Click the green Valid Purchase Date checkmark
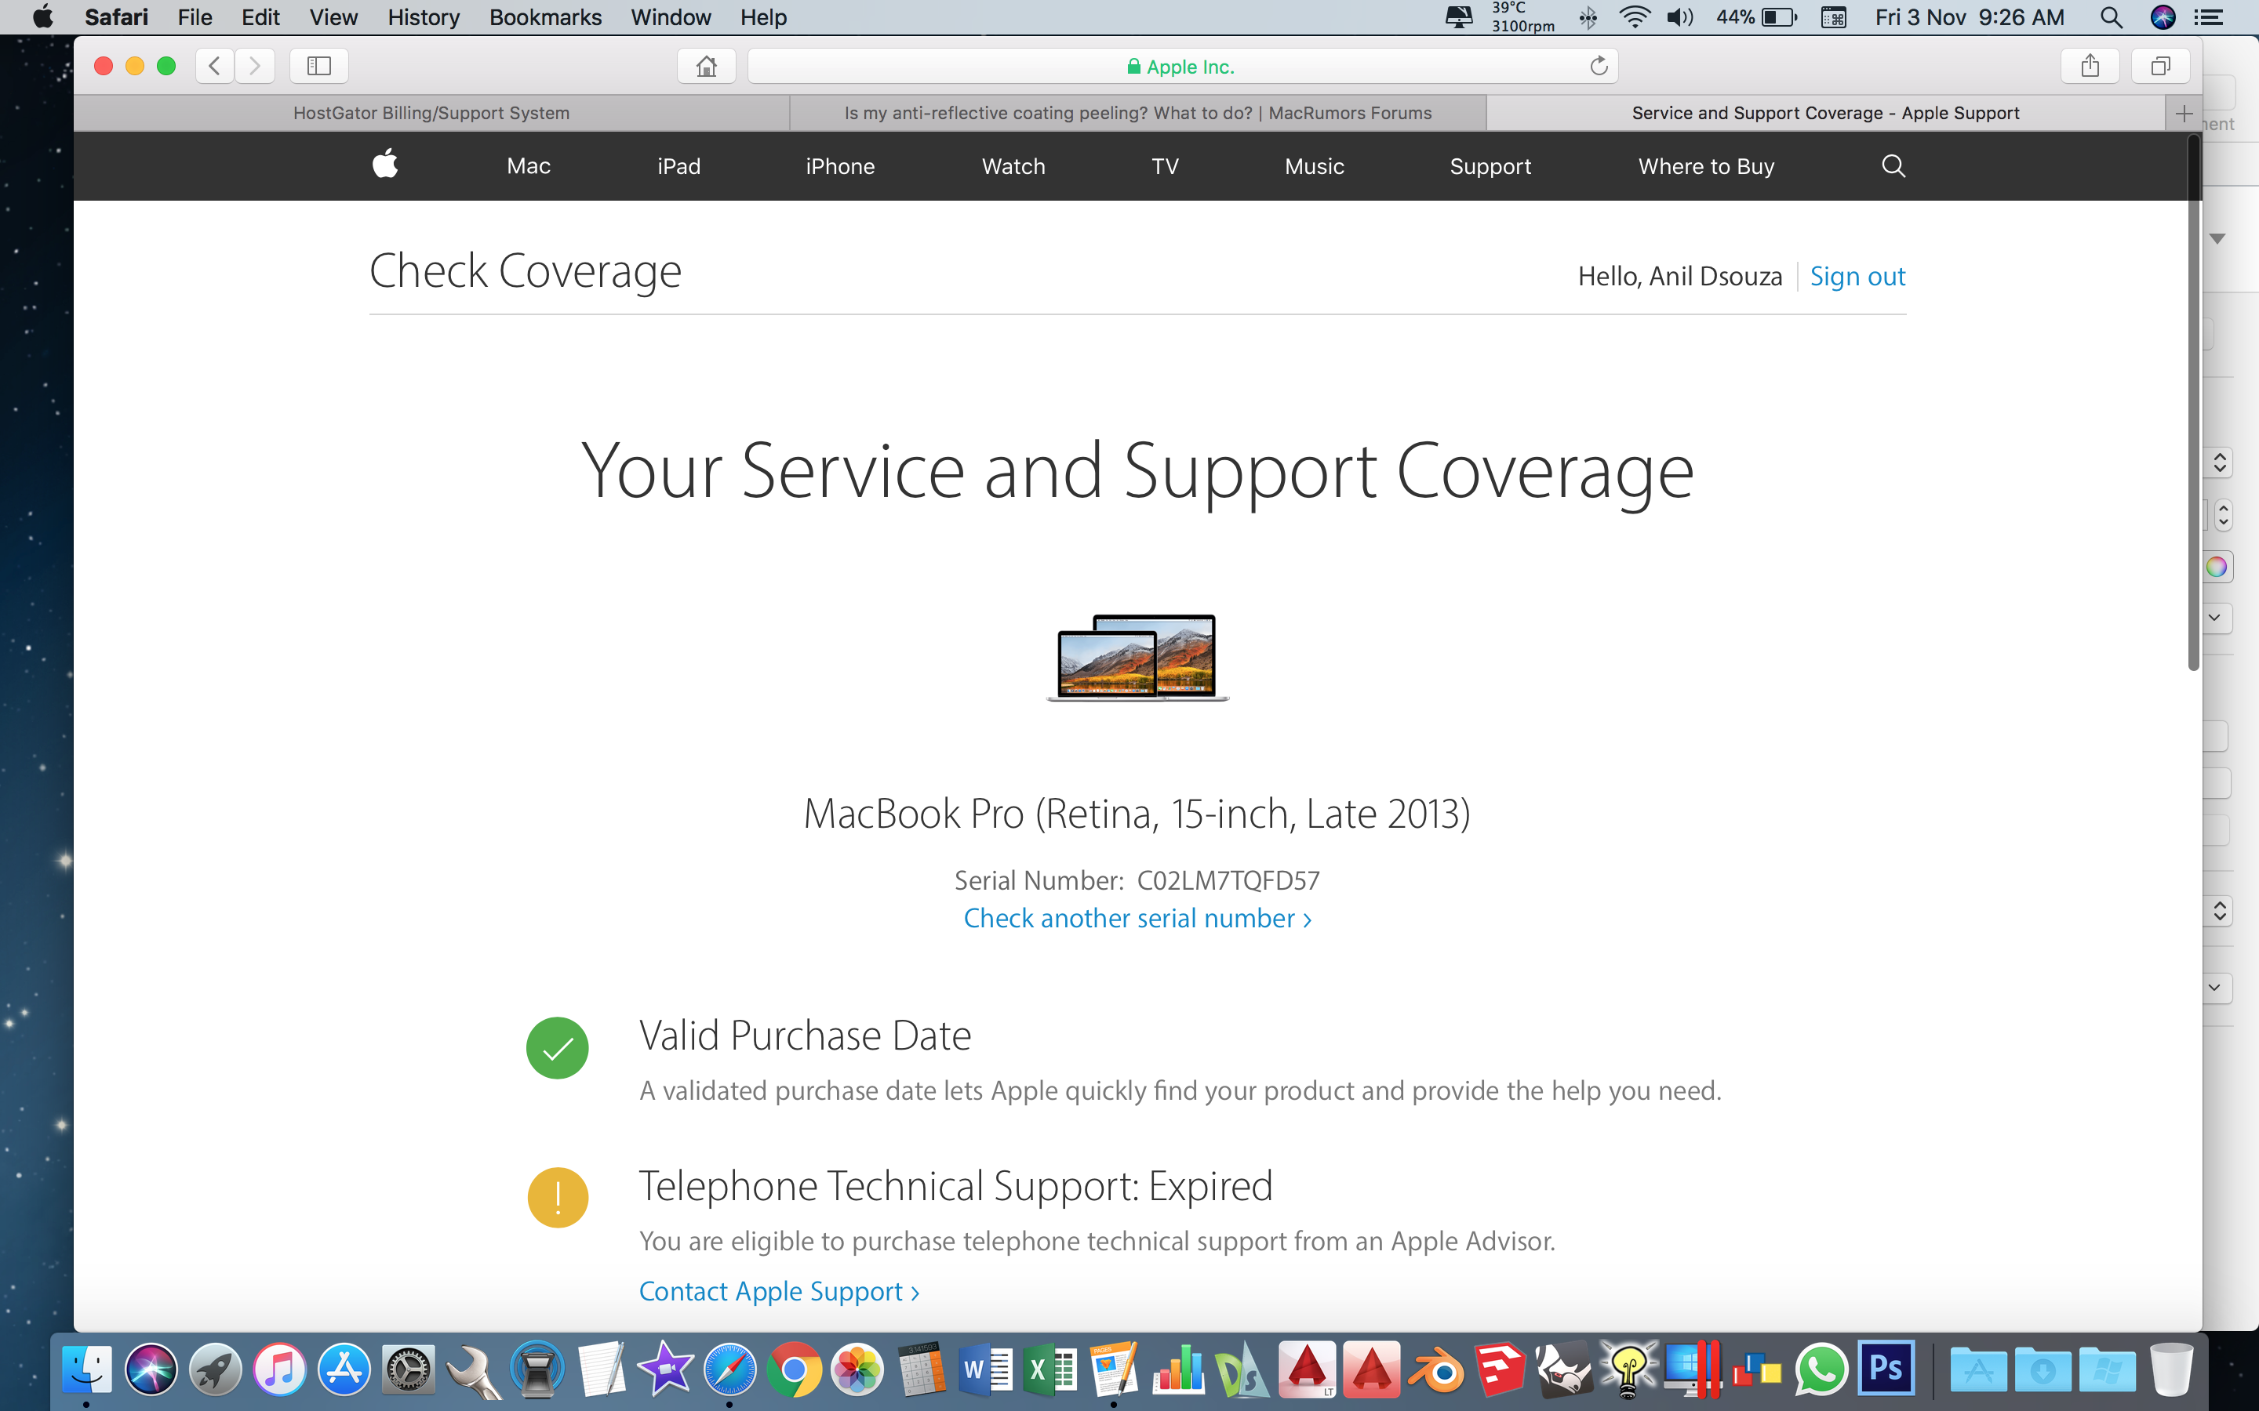 pyautogui.click(x=557, y=1048)
